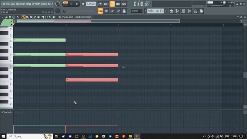
Task: Click the main volume knob
Action: pyautogui.click(x=58, y=4)
